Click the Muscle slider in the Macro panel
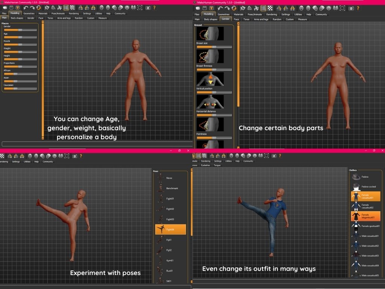The image size is (385, 289). (x=20, y=44)
